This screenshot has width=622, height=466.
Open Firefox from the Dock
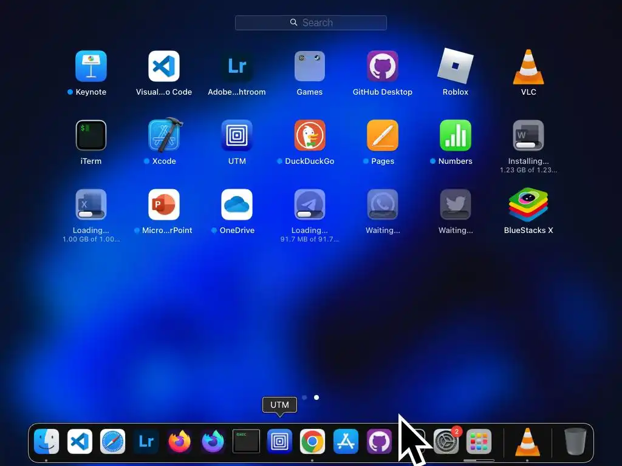tap(179, 442)
